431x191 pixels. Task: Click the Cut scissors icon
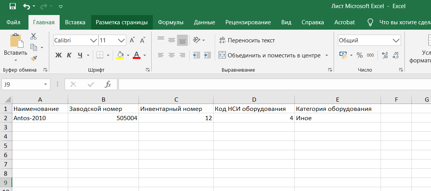click(33, 36)
